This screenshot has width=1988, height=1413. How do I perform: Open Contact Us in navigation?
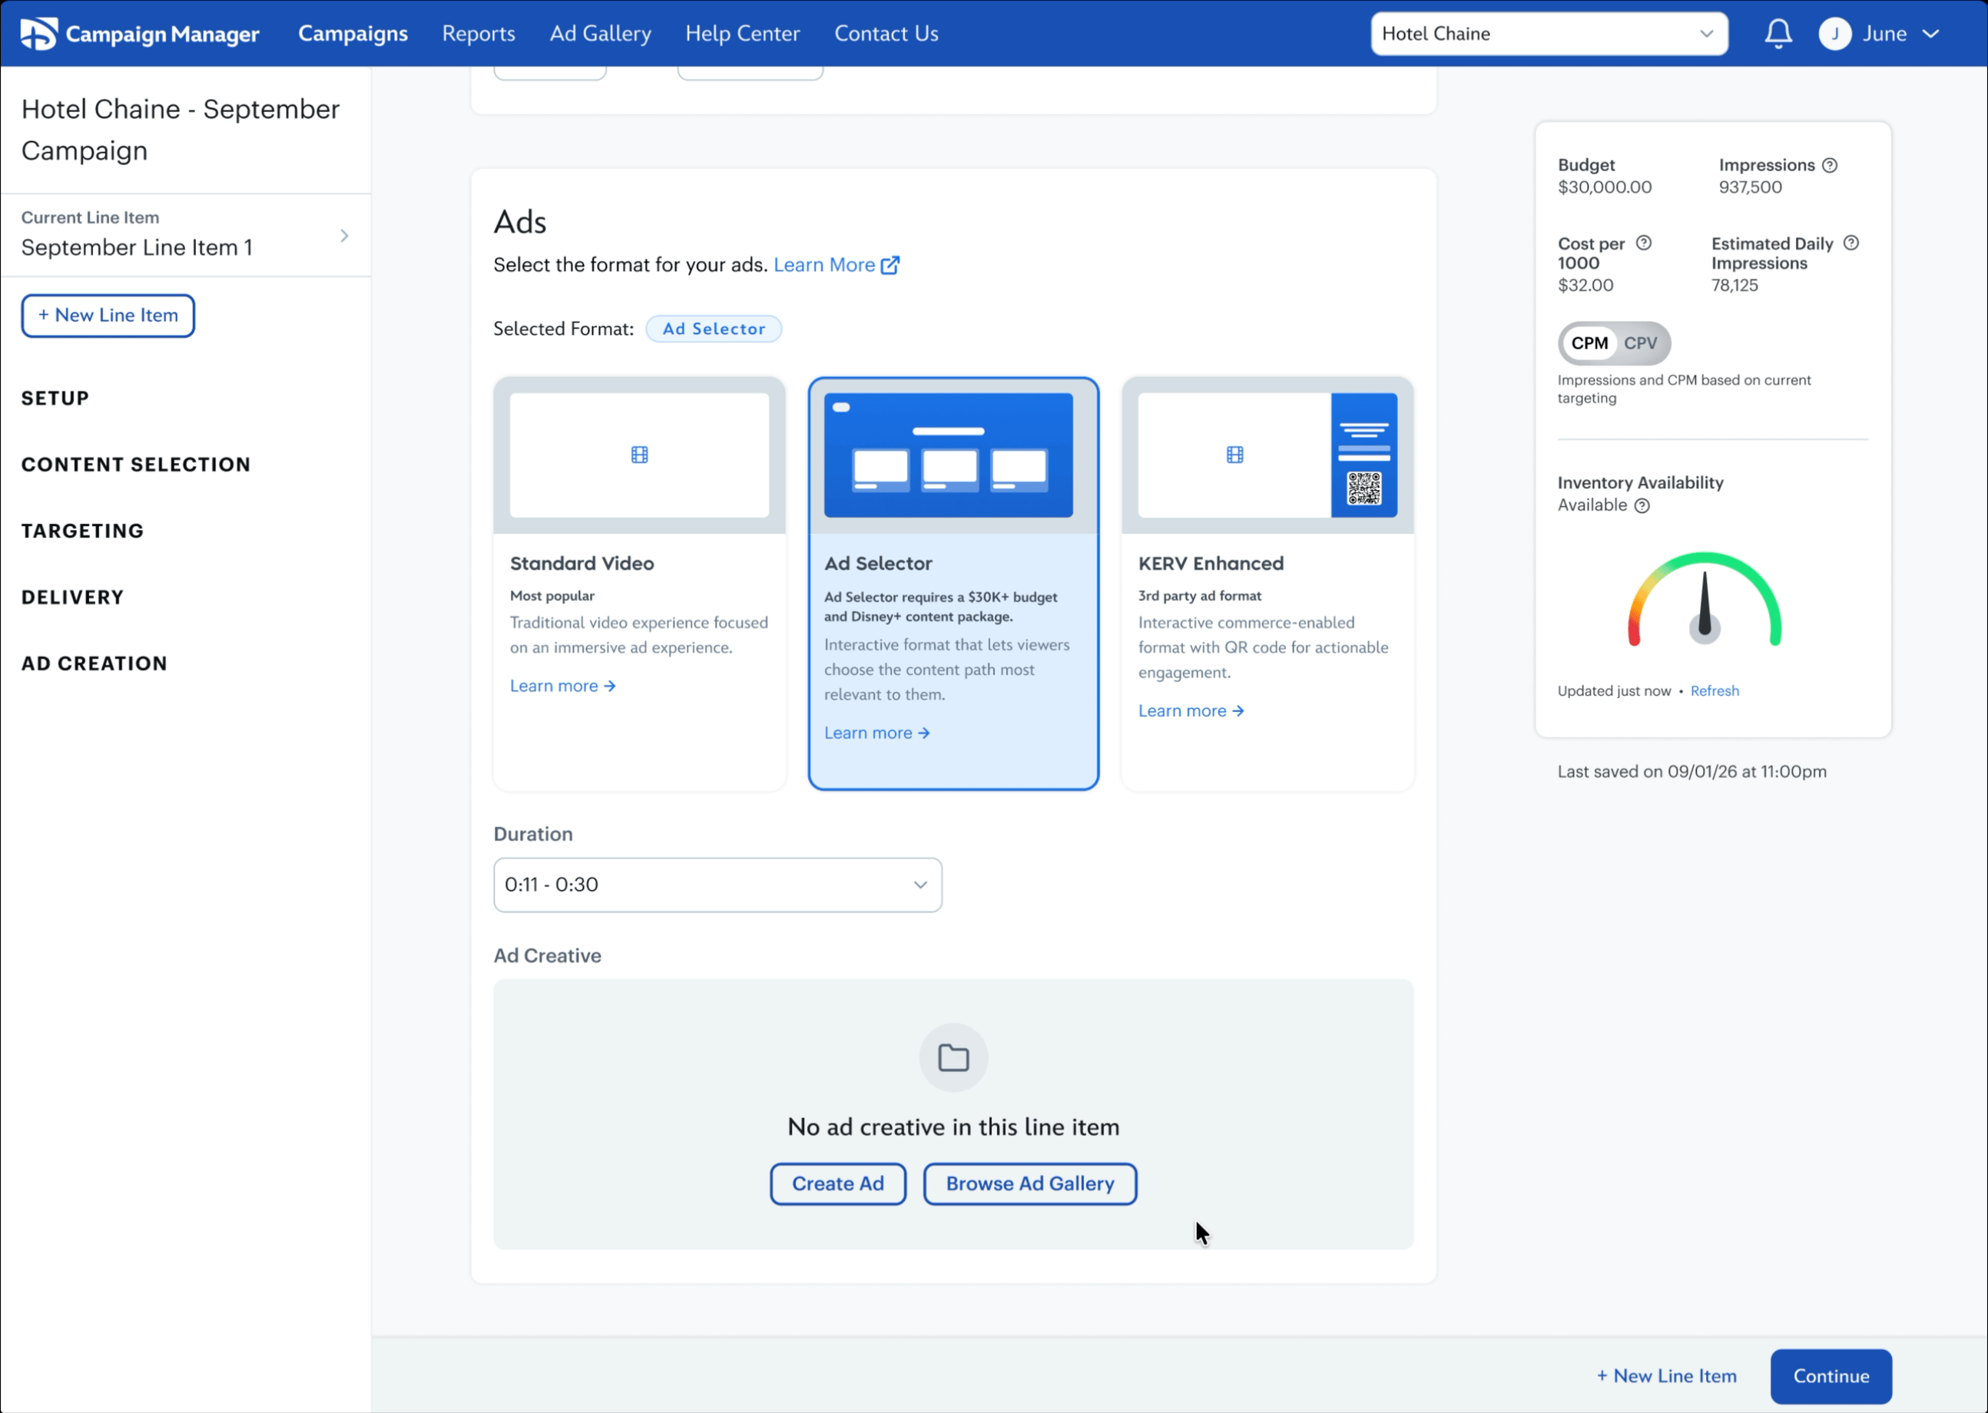886,34
